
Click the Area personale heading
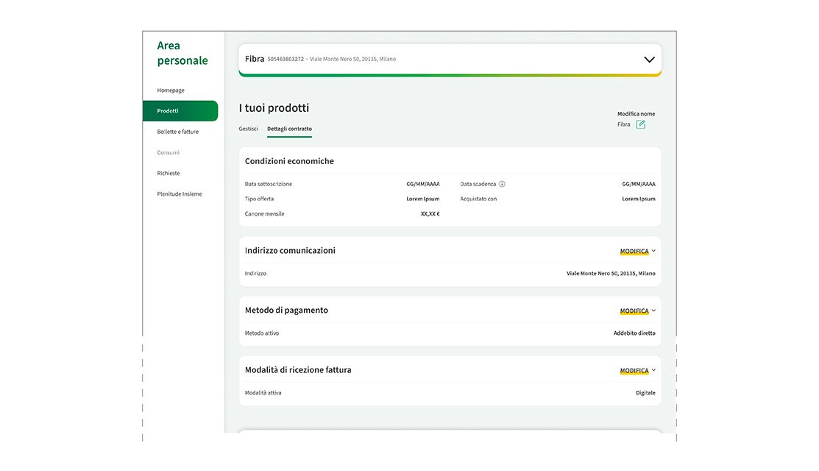(182, 53)
